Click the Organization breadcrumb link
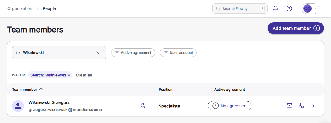 (x=20, y=8)
